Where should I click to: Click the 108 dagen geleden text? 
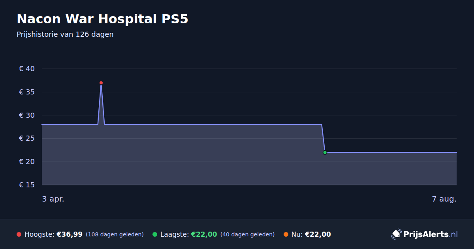(x=115, y=234)
